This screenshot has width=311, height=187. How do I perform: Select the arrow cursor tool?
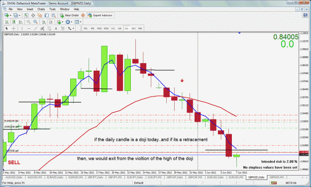(x=7, y=28)
